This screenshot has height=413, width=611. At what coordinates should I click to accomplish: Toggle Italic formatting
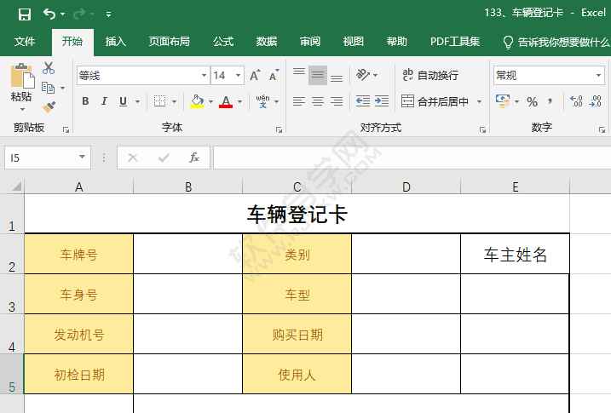[x=104, y=101]
